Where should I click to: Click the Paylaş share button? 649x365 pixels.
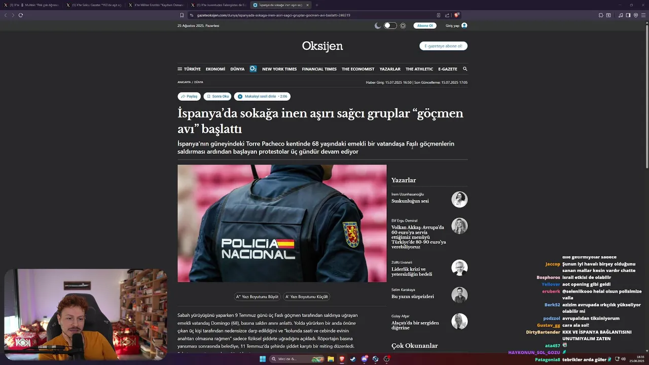189,96
